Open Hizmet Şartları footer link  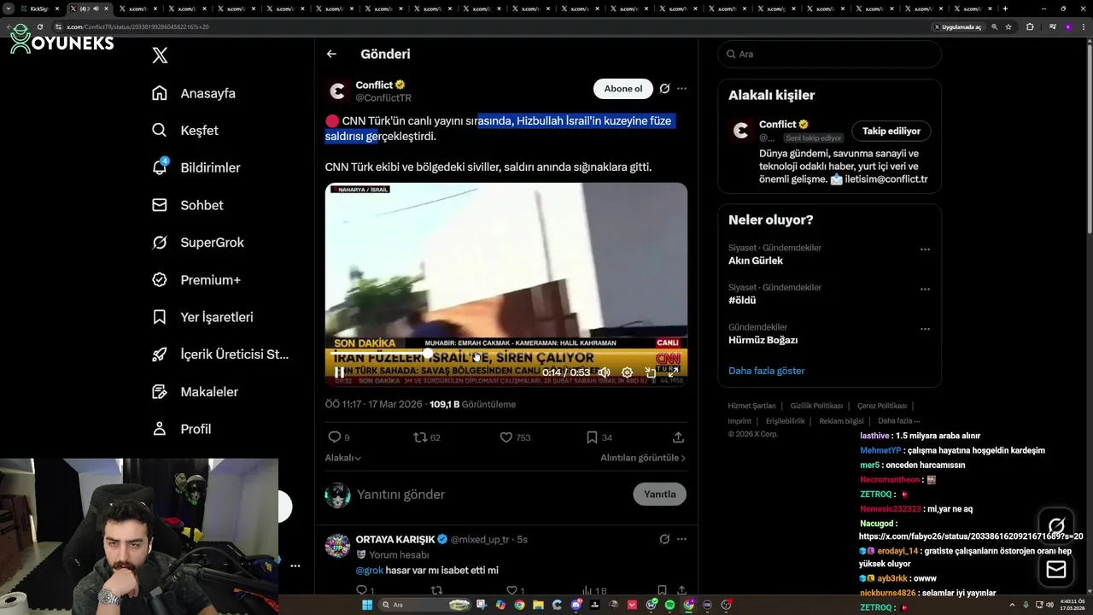tap(751, 406)
